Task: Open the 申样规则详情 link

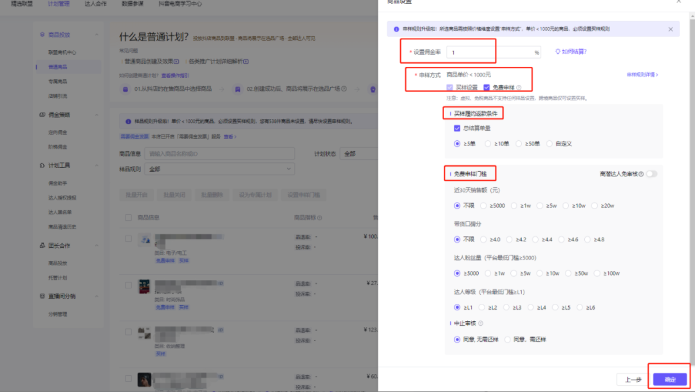Action: [642, 75]
